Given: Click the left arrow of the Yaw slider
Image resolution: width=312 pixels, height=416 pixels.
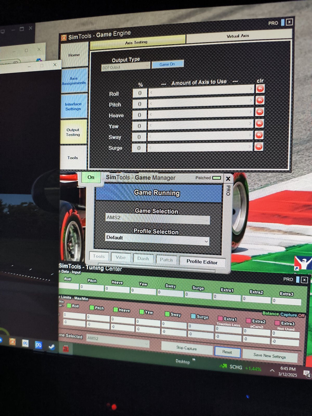Looking at the screenshot, I should (x=150, y=126).
